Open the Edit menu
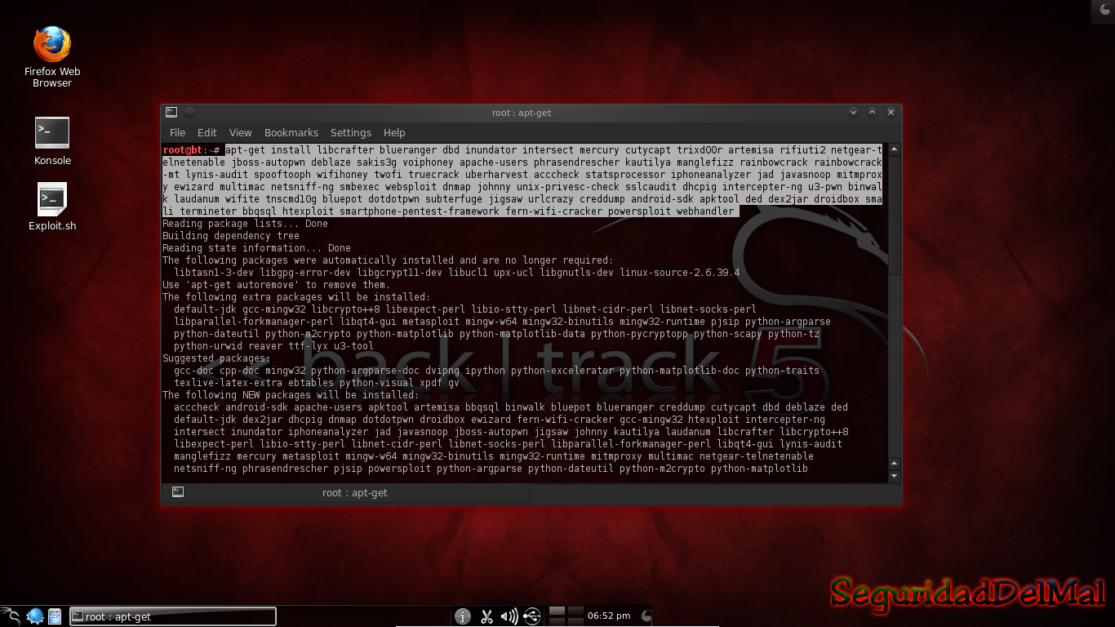Viewport: 1115px width, 627px height. pyautogui.click(x=207, y=132)
